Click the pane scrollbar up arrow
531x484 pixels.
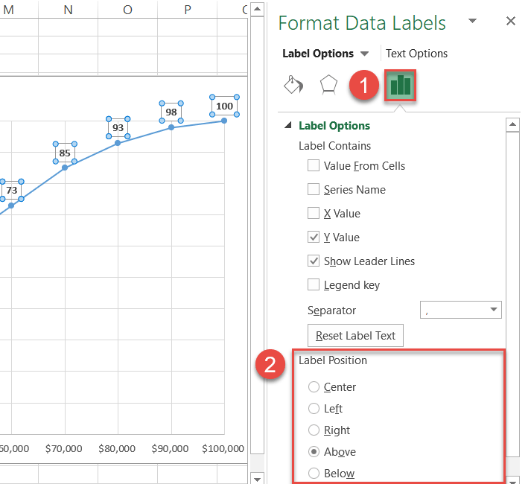pyautogui.click(x=512, y=124)
